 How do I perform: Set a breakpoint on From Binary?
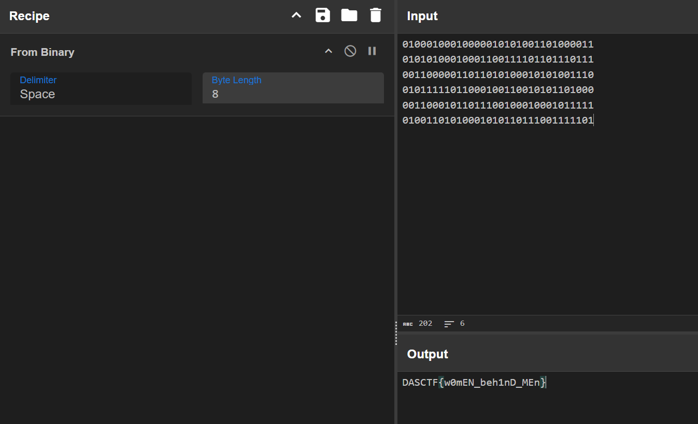pos(372,51)
